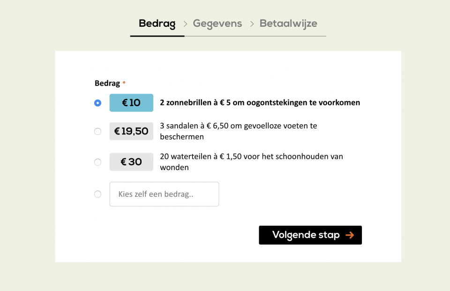Click the orange arrow icon on Volgende stap
The width and height of the screenshot is (450, 291).
click(350, 235)
